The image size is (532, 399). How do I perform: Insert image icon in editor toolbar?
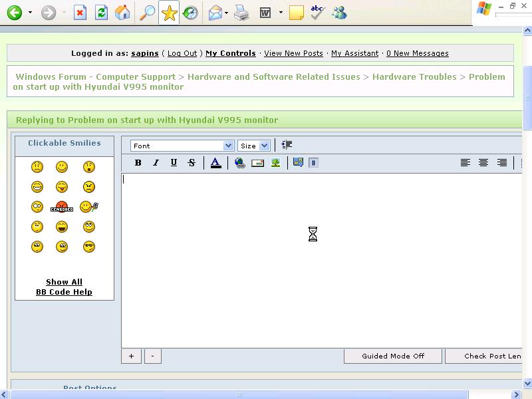[x=275, y=163]
